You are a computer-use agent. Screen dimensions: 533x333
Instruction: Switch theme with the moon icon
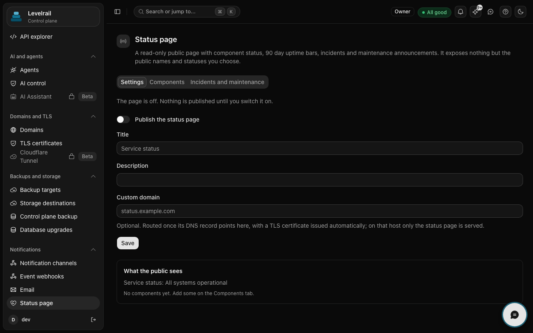point(521,12)
